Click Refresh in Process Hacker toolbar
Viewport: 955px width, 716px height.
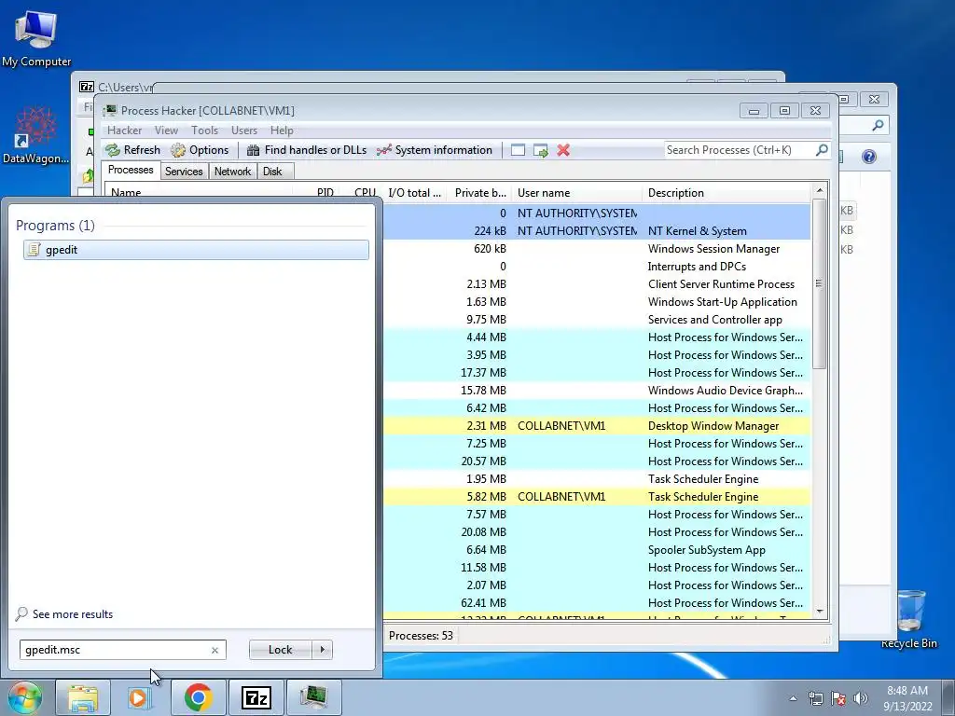132,150
